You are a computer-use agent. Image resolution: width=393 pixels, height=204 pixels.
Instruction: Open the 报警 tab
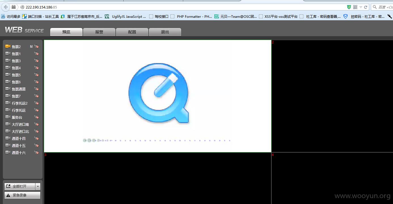tap(99, 32)
